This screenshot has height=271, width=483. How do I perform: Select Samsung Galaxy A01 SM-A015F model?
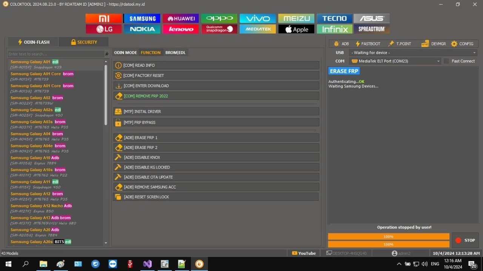point(55,64)
